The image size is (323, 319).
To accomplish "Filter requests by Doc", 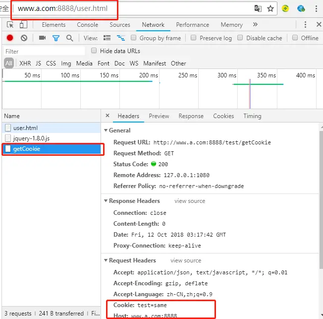I will (x=119, y=64).
